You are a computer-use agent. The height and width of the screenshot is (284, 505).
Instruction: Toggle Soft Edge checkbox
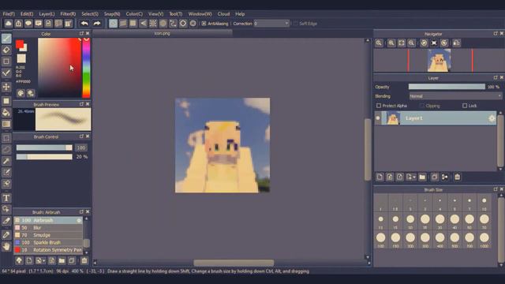tap(295, 24)
